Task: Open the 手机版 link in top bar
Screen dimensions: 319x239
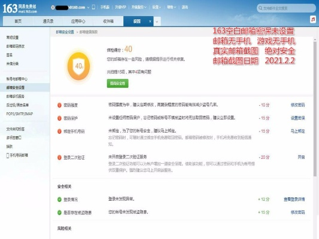Action: click(x=105, y=7)
